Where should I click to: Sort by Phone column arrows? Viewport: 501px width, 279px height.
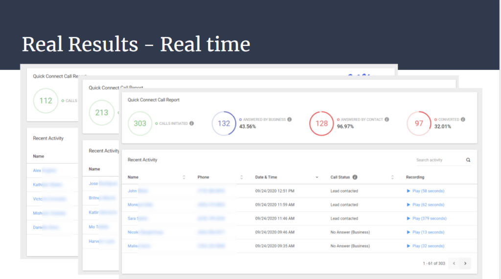242,177
